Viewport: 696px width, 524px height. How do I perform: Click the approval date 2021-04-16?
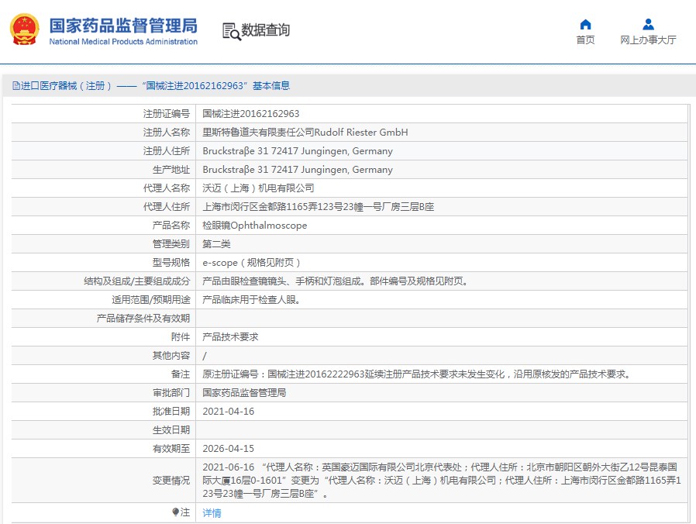228,412
